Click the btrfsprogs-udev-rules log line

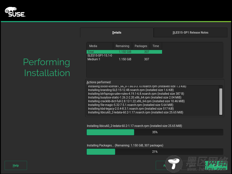click(136, 94)
